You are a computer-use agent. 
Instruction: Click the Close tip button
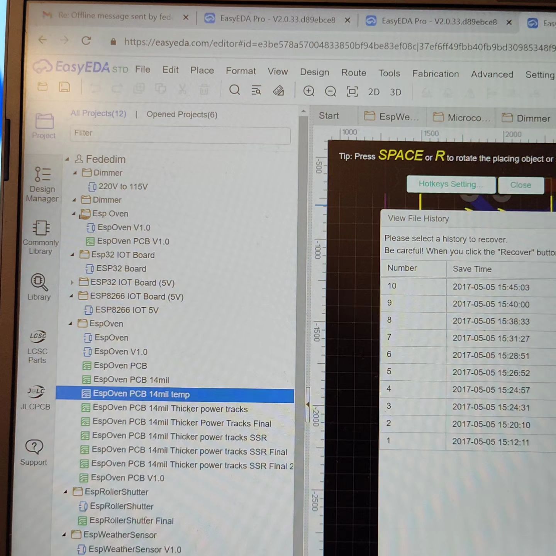point(521,185)
